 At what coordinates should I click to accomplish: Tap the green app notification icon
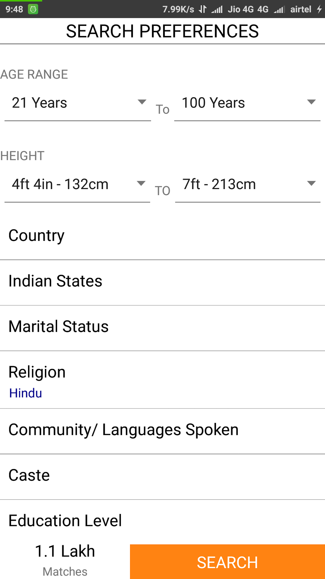(x=33, y=9)
